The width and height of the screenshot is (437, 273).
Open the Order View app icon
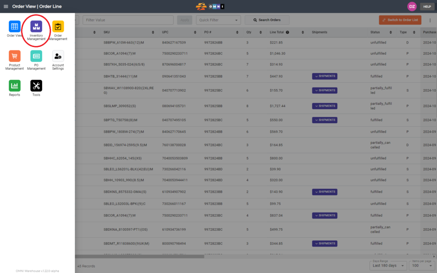(x=15, y=27)
